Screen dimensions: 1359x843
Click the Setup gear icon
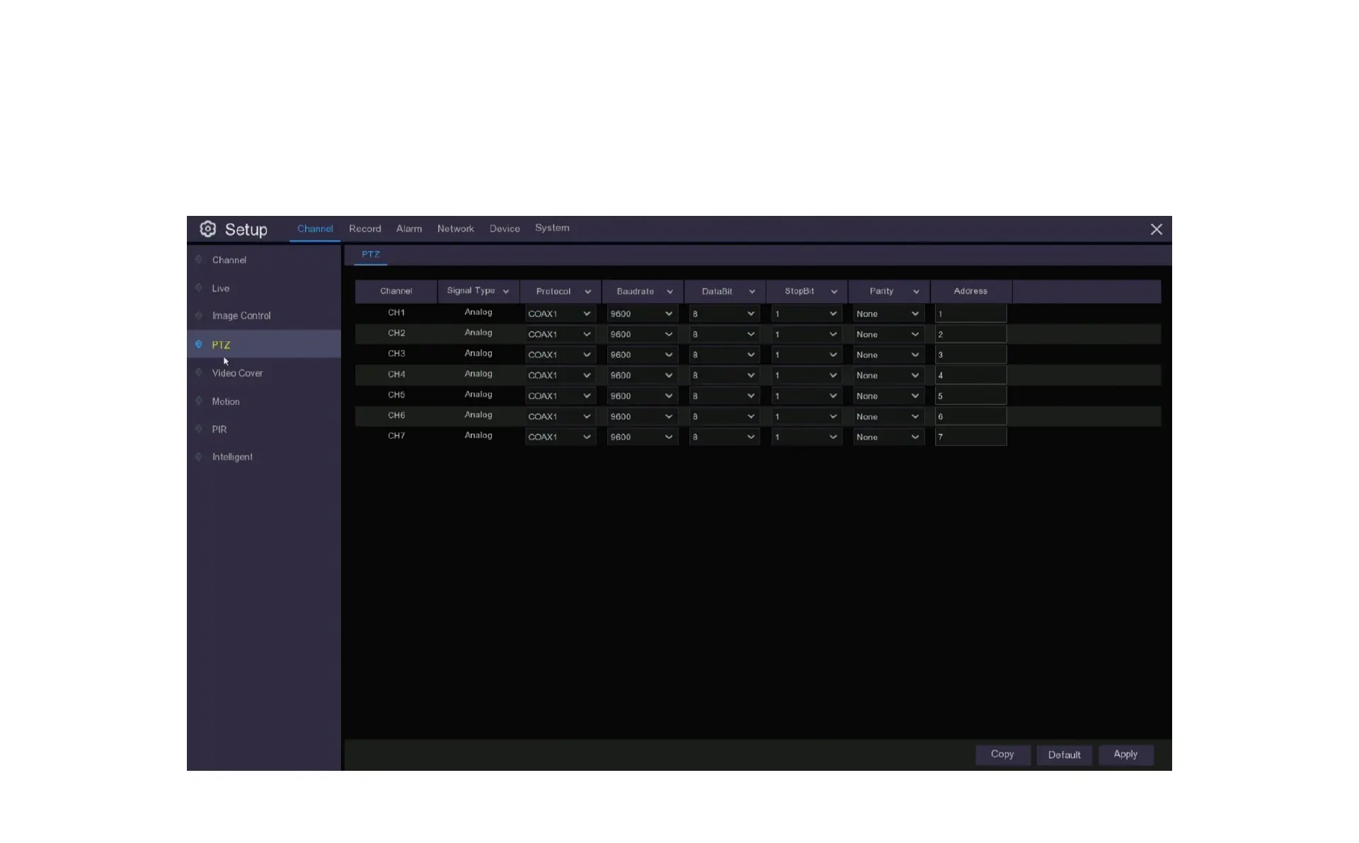[x=207, y=229]
